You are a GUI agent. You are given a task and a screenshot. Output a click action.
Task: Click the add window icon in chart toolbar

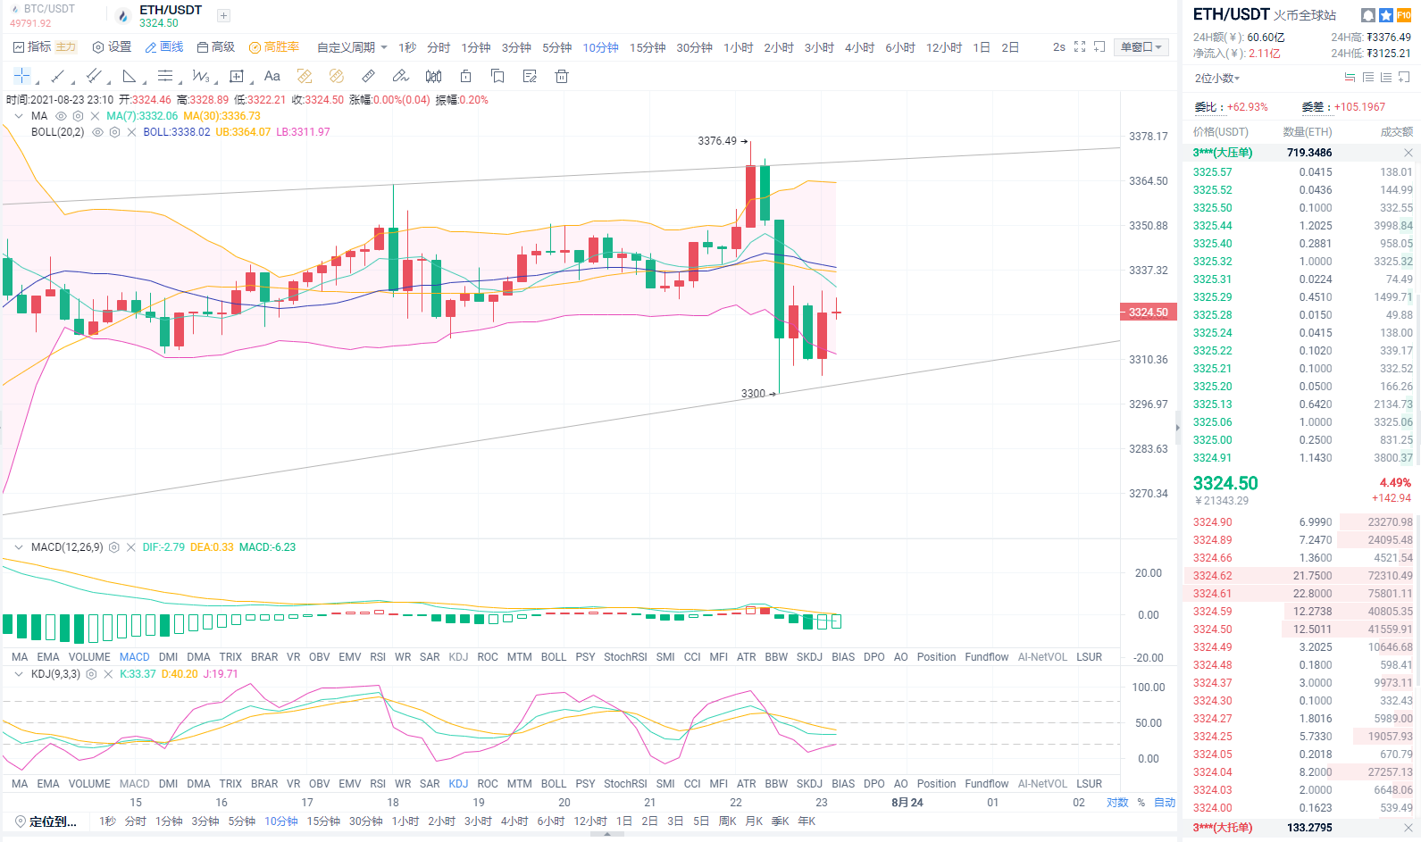[x=1099, y=46]
